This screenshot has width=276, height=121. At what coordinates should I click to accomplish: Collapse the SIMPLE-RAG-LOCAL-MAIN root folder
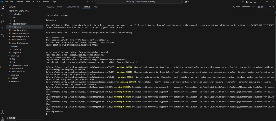[x=24, y=11]
